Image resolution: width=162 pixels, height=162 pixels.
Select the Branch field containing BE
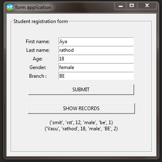click(96, 76)
